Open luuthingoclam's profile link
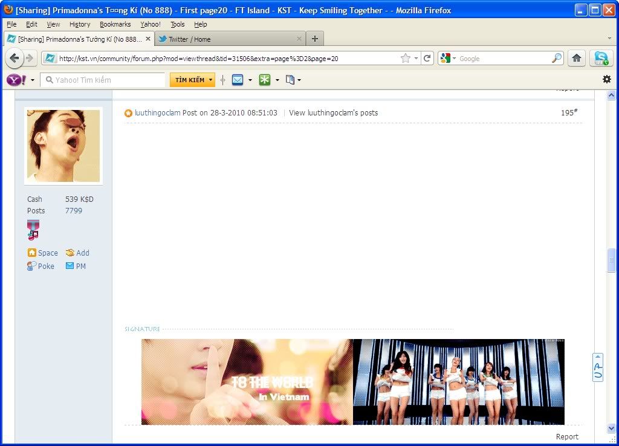619x446 pixels. (x=158, y=113)
